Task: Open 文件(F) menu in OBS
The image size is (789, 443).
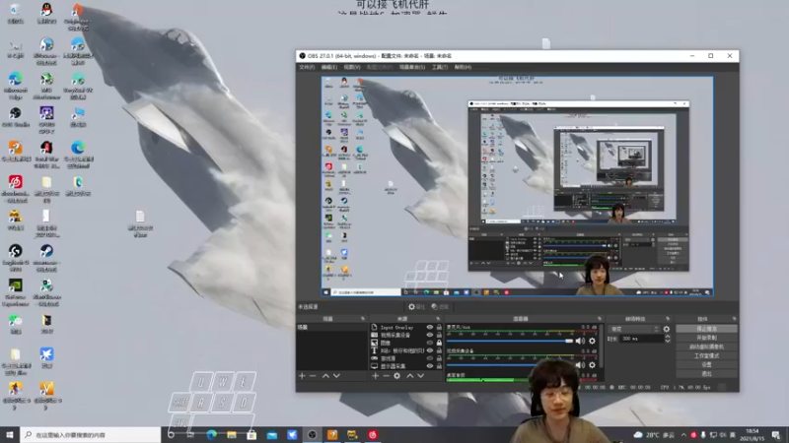Action: 307,67
